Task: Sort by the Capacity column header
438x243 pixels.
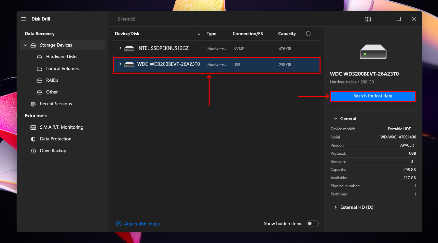Action: (287, 34)
